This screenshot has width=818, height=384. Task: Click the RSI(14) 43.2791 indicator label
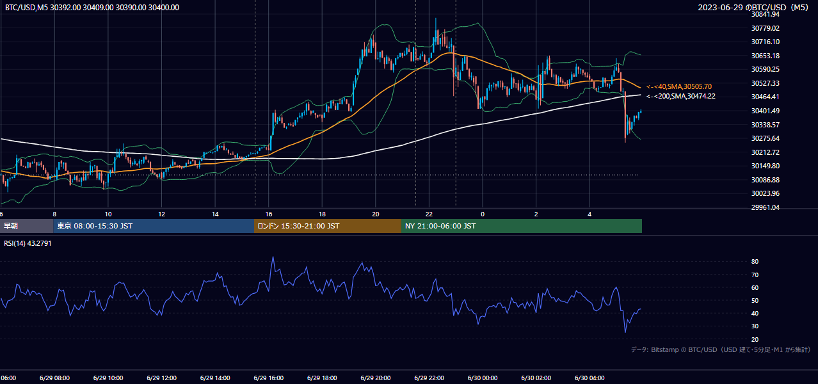click(x=28, y=243)
